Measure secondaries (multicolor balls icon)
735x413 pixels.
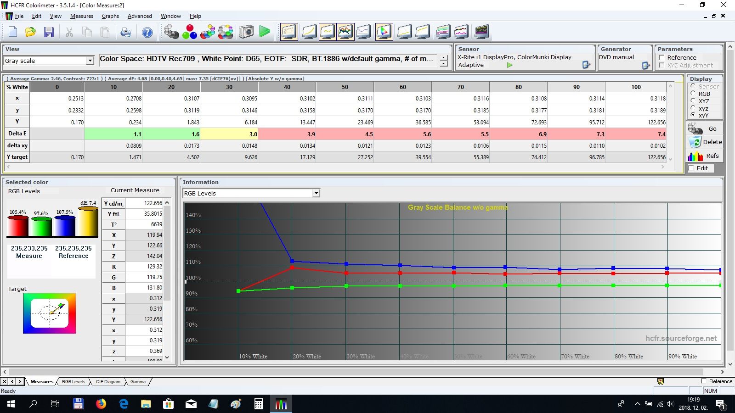(x=208, y=32)
